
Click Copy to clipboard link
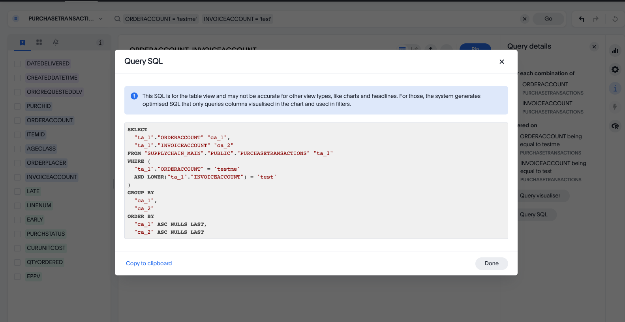point(149,263)
